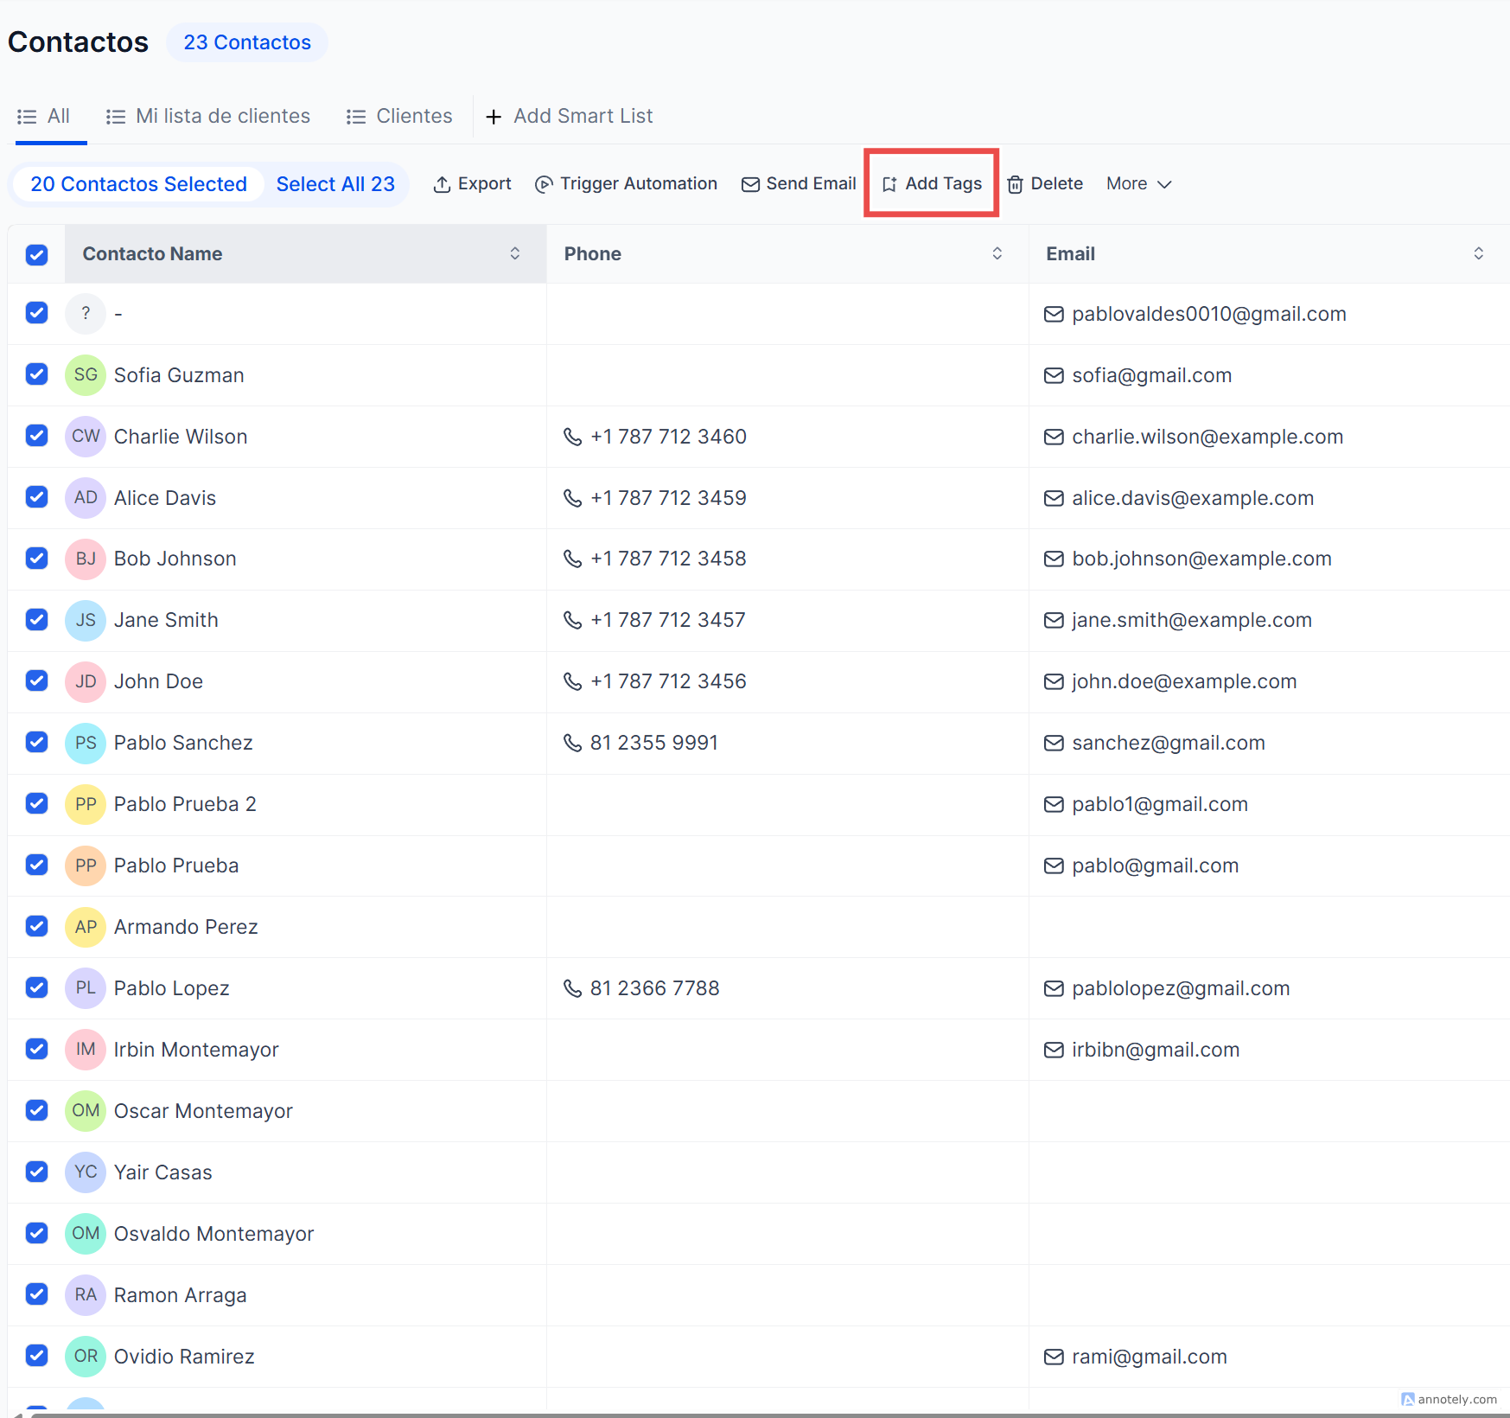Open the Clientes smart list tab
The width and height of the screenshot is (1510, 1418).
399,117
